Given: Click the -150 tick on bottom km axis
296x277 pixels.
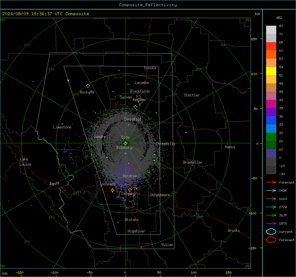Looking at the screenshot, I should tap(19, 272).
